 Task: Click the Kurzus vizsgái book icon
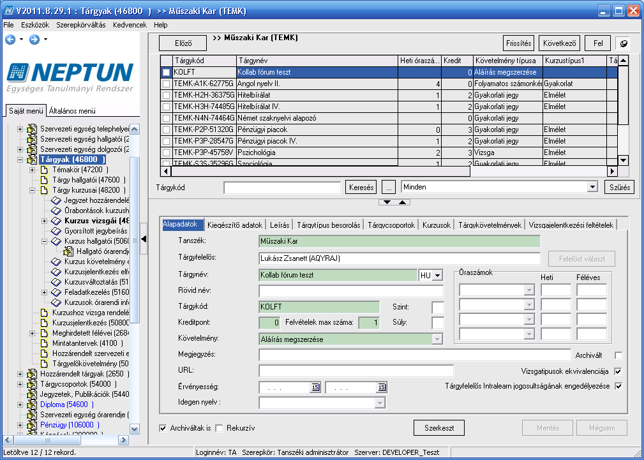[x=56, y=221]
